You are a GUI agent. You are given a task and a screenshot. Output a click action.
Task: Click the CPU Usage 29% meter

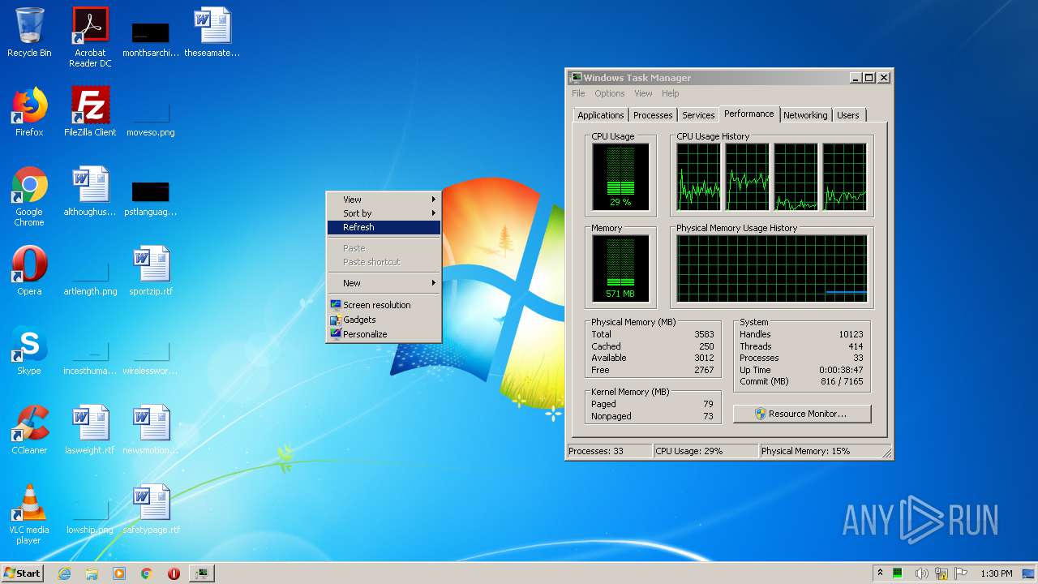(620, 177)
